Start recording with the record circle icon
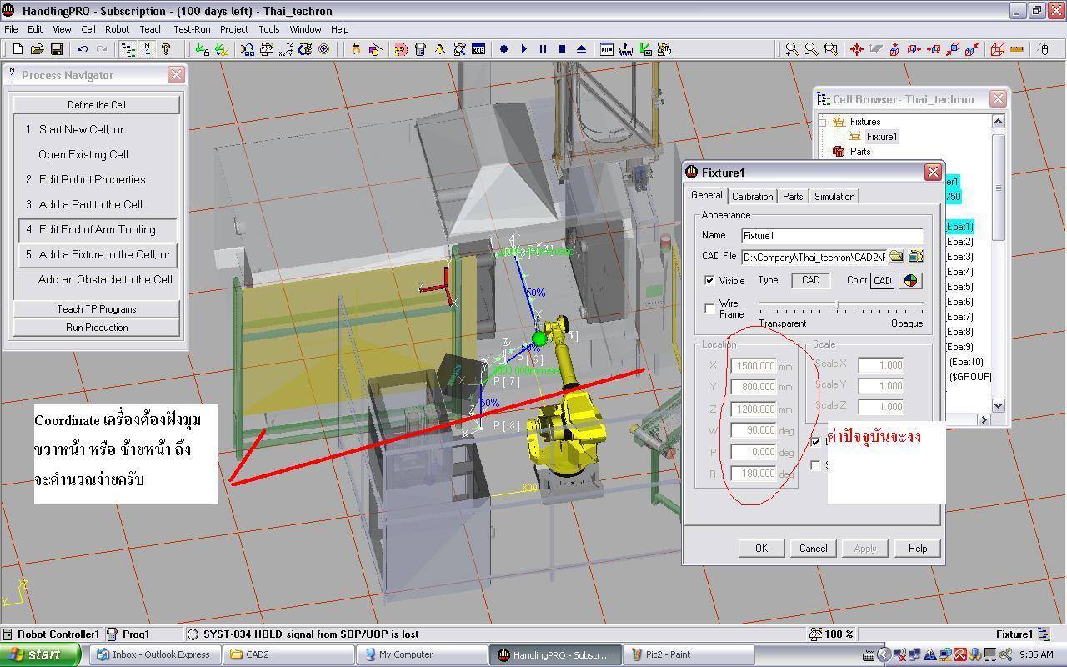 click(503, 49)
